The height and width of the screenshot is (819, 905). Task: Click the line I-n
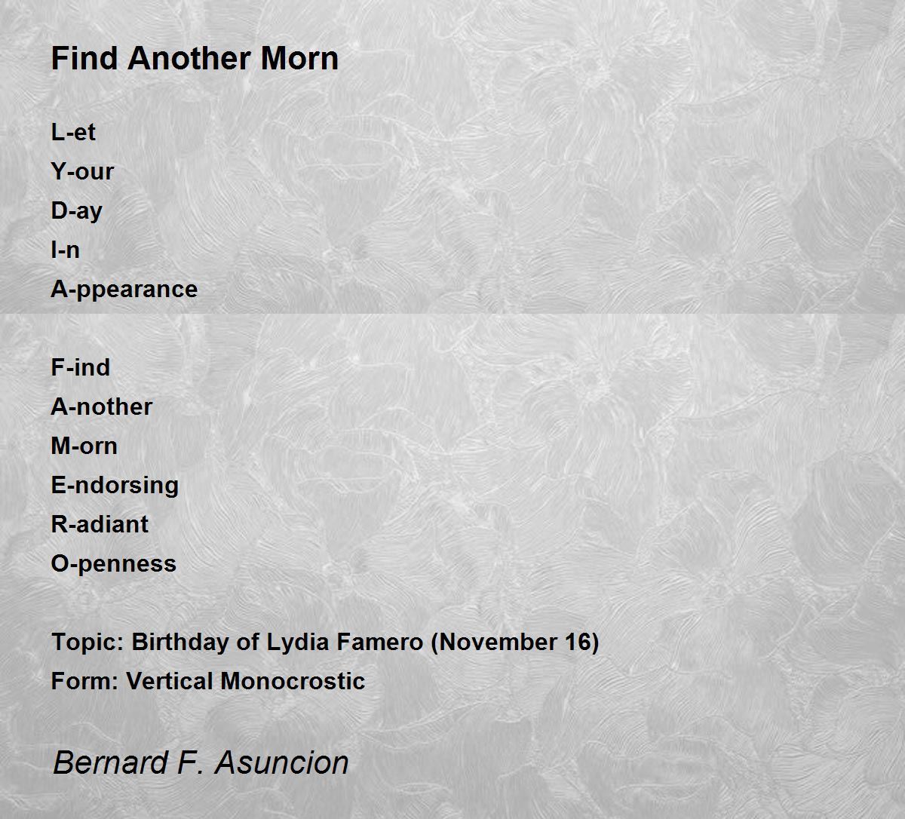click(x=65, y=250)
